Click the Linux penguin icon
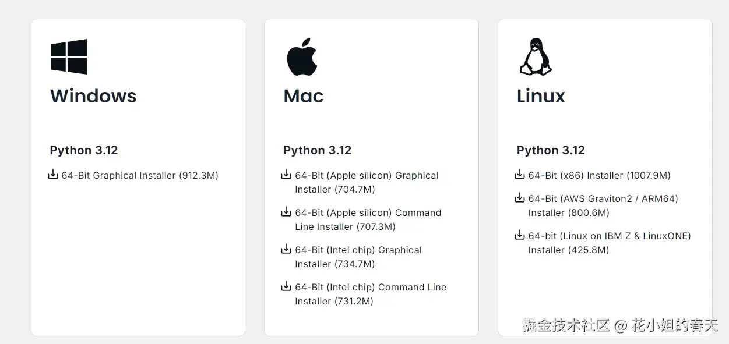 pyautogui.click(x=535, y=56)
